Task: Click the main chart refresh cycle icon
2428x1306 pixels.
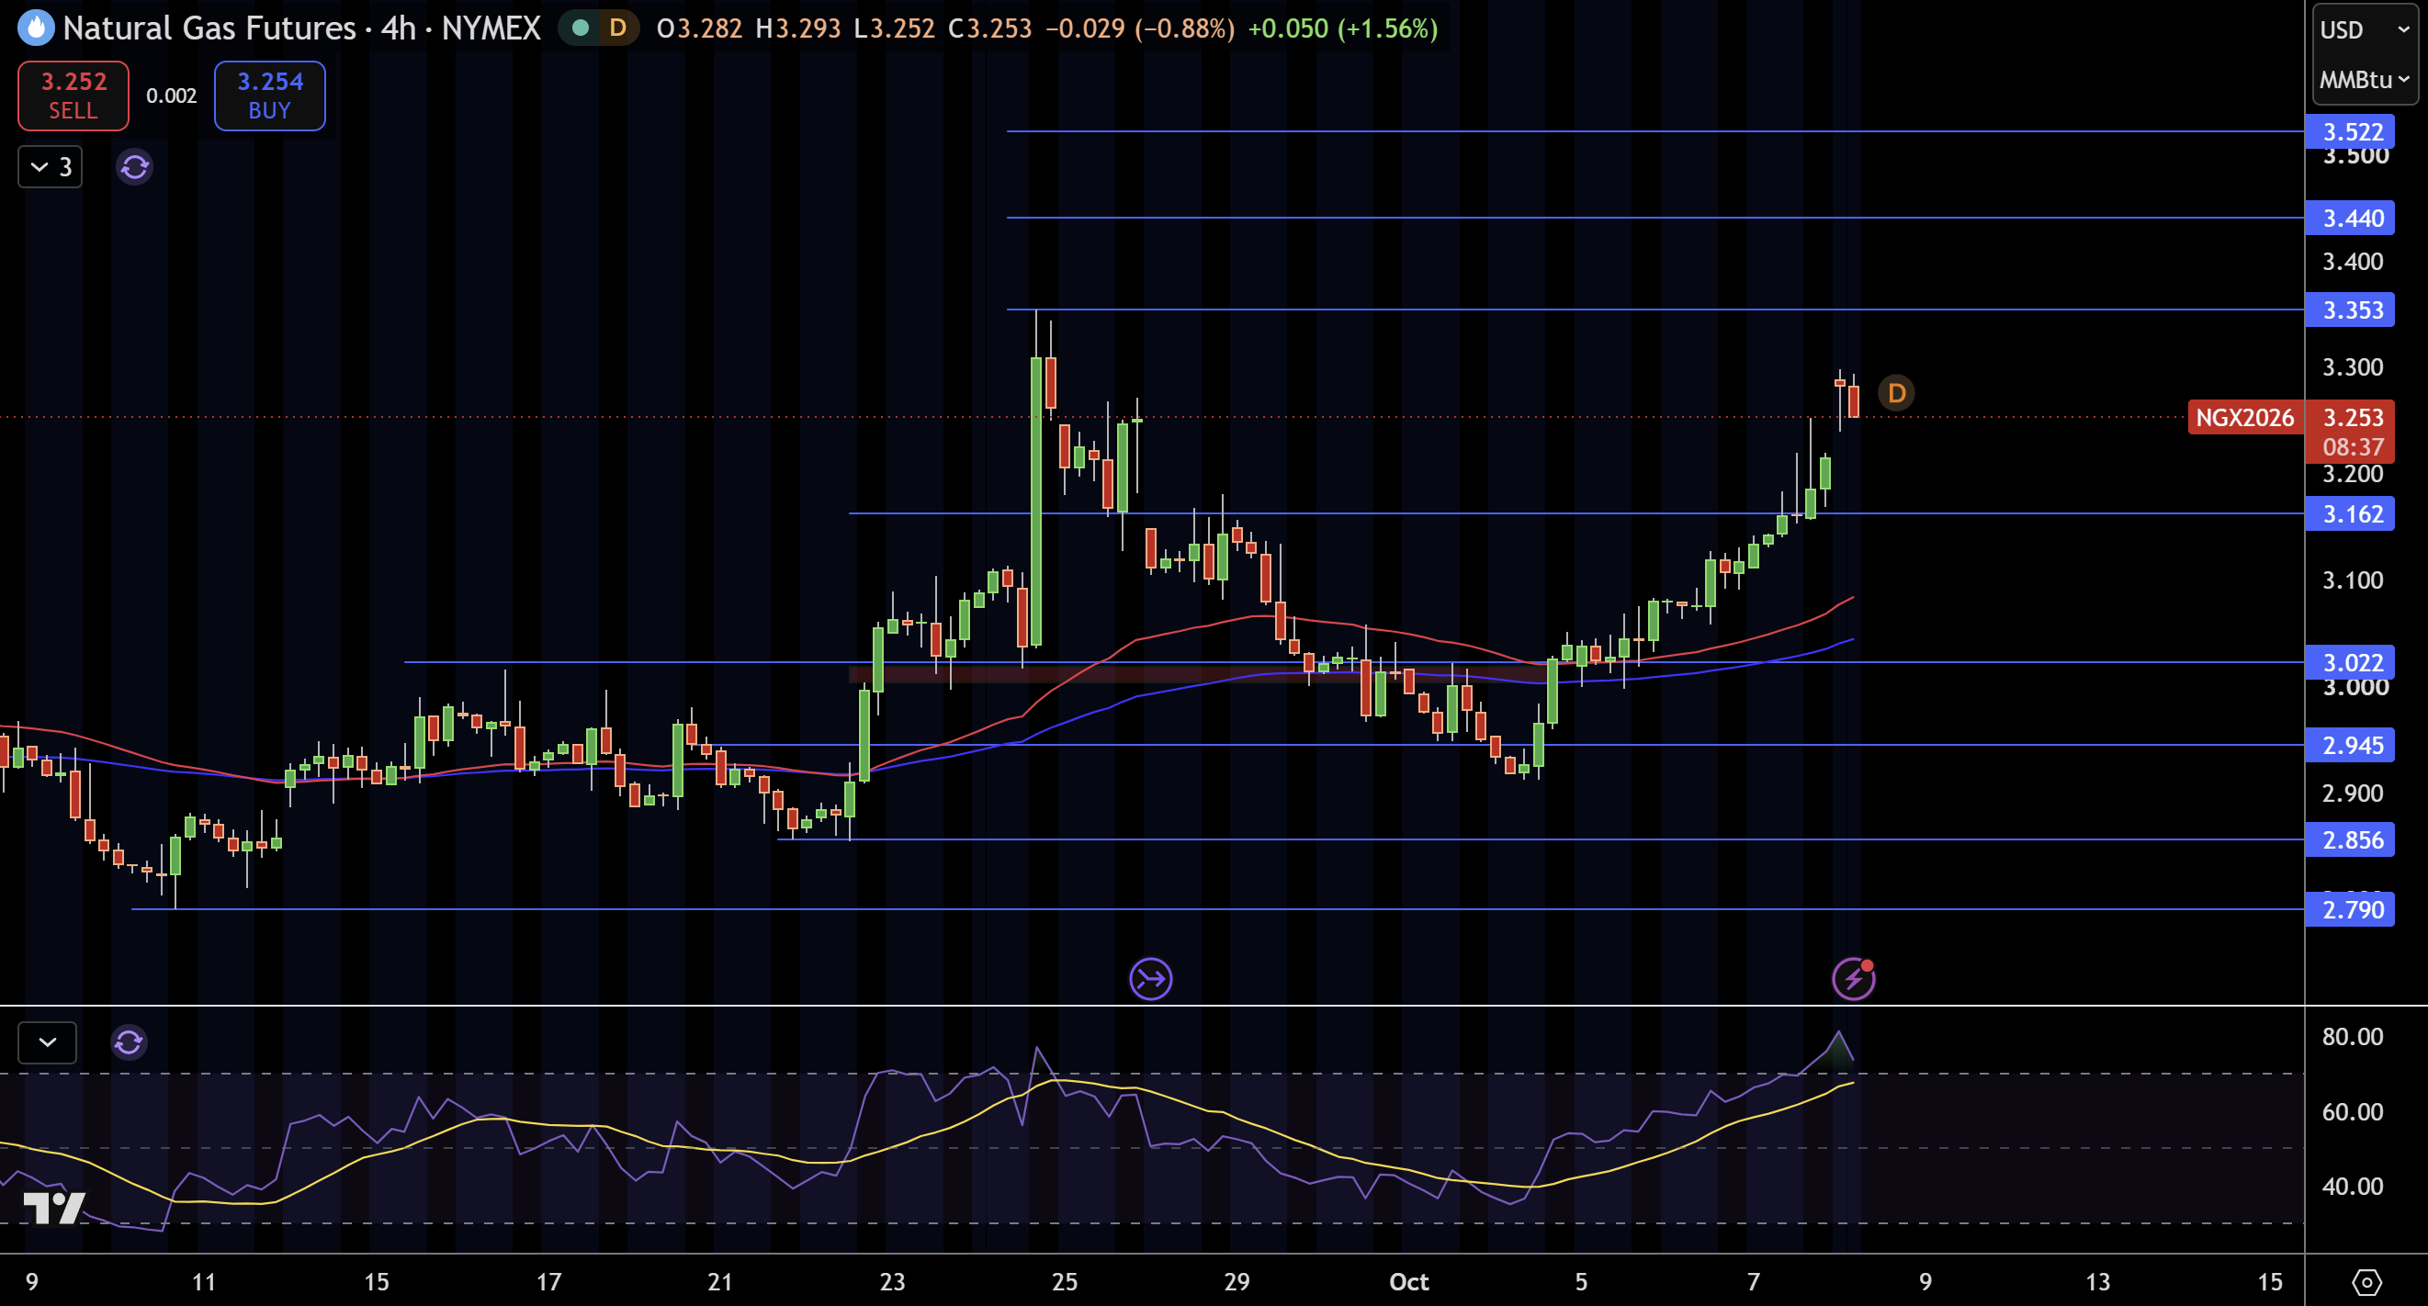Action: pos(134,168)
